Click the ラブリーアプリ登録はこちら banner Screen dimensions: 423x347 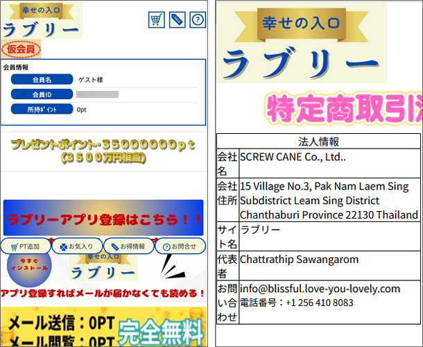[x=103, y=219]
